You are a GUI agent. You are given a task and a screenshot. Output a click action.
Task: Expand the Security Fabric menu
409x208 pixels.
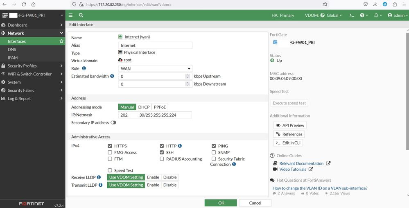click(x=33, y=90)
